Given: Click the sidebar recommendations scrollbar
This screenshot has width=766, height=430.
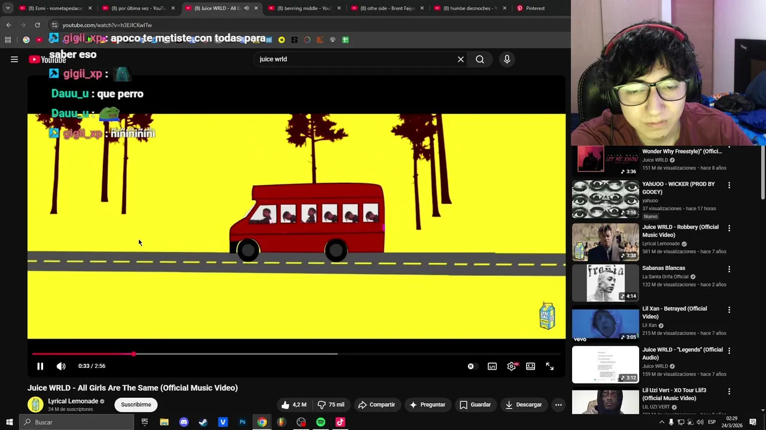Looking at the screenshot, I should point(762,173).
